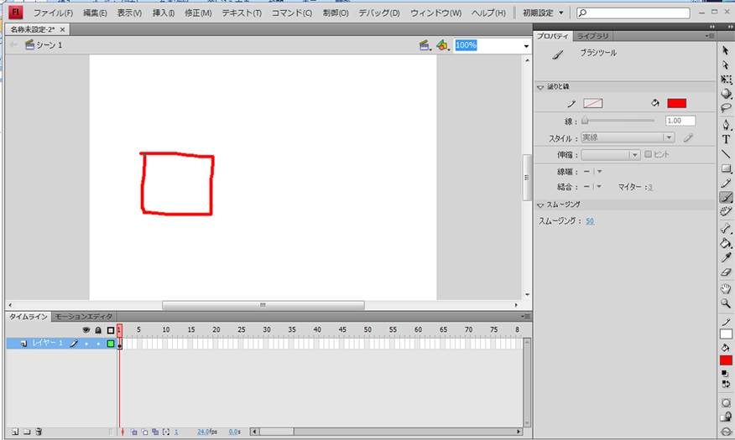Select the Zoom magnifier tool
The width and height of the screenshot is (735, 440).
tap(726, 303)
